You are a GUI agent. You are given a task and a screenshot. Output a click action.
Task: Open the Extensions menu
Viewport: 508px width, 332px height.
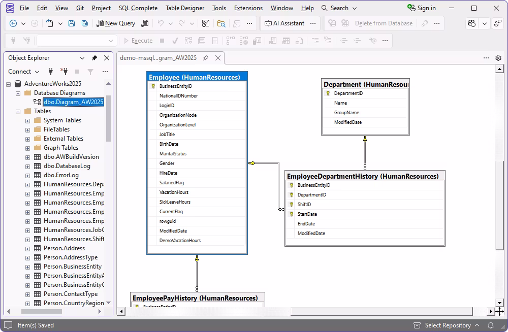pos(248,8)
